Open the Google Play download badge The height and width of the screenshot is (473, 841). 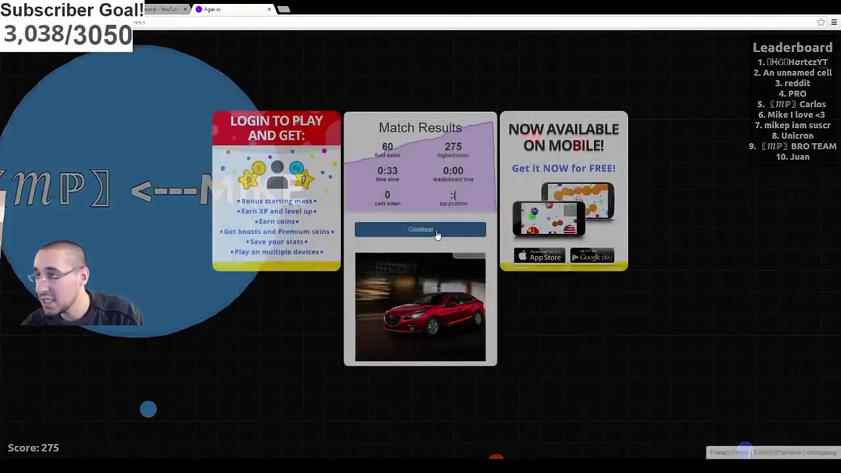pyautogui.click(x=592, y=256)
